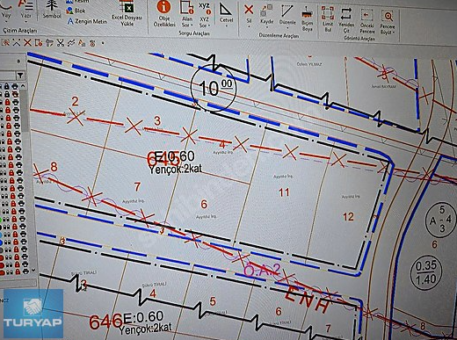Click Pencere Büyüt magnifier icon
This screenshot has width=457, height=340.
point(388,16)
